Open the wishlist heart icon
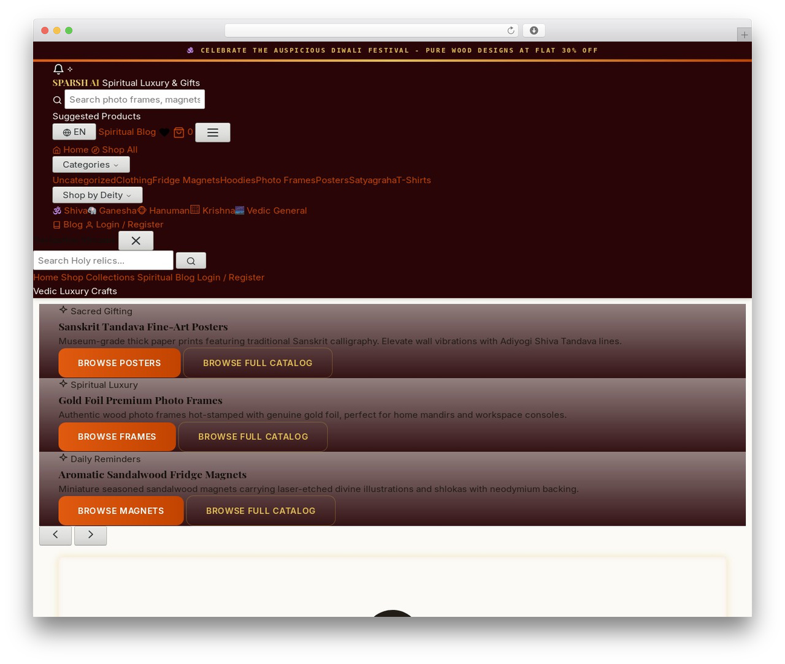 (164, 132)
